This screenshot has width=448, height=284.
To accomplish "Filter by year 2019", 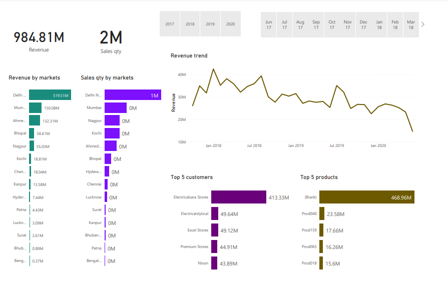I will 210,24.
